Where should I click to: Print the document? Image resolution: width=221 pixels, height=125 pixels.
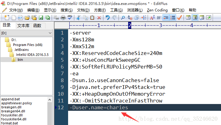pos(63,18)
